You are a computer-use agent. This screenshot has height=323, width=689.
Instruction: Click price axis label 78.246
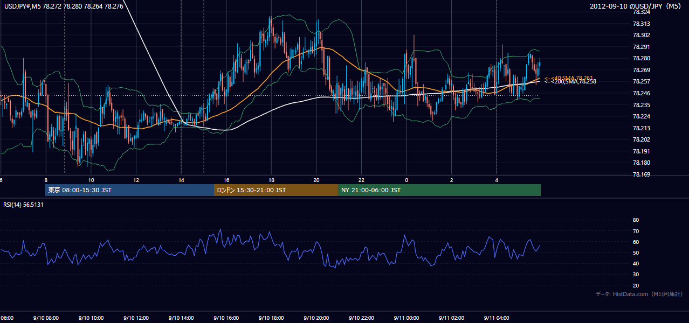click(x=641, y=93)
